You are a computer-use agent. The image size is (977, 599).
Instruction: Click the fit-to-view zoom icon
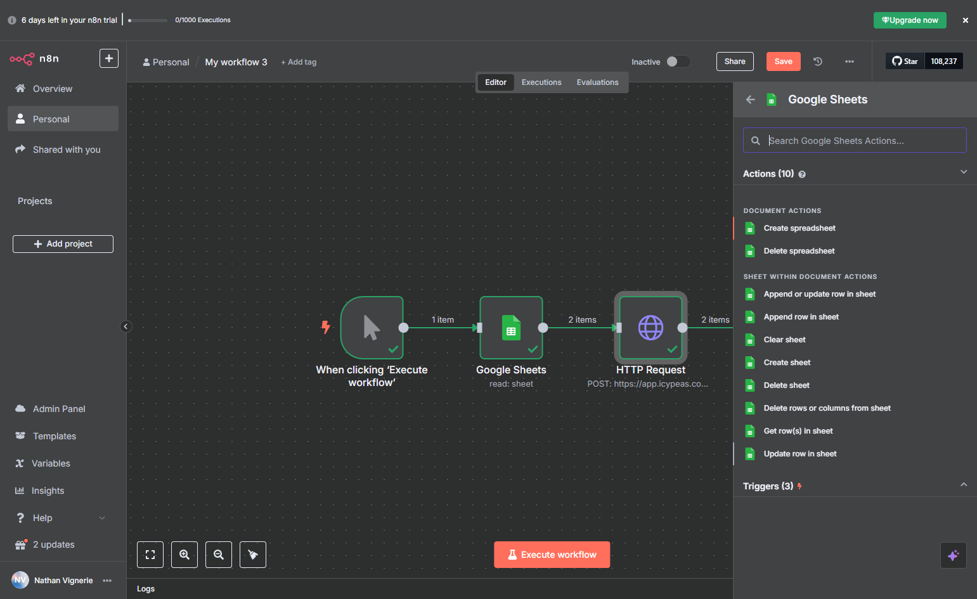pyautogui.click(x=150, y=555)
